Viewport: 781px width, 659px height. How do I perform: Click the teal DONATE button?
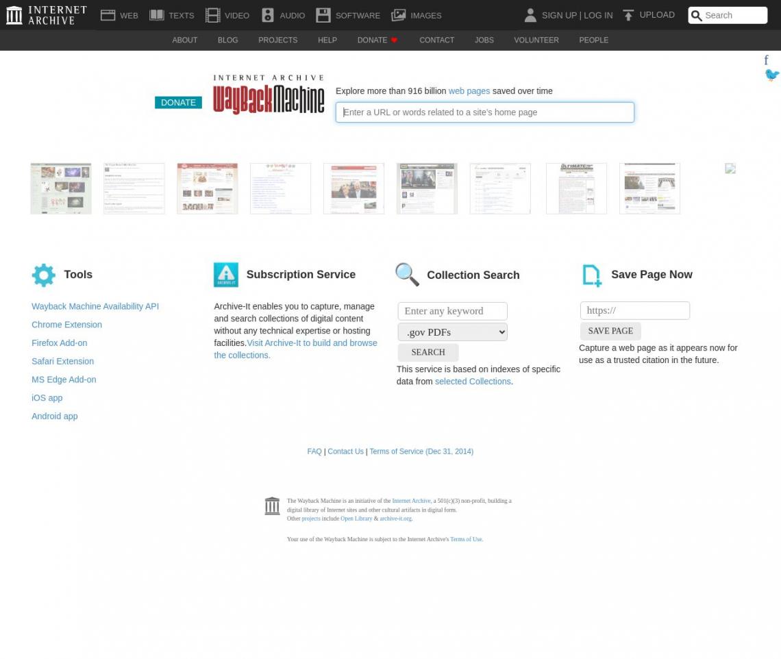(x=178, y=103)
